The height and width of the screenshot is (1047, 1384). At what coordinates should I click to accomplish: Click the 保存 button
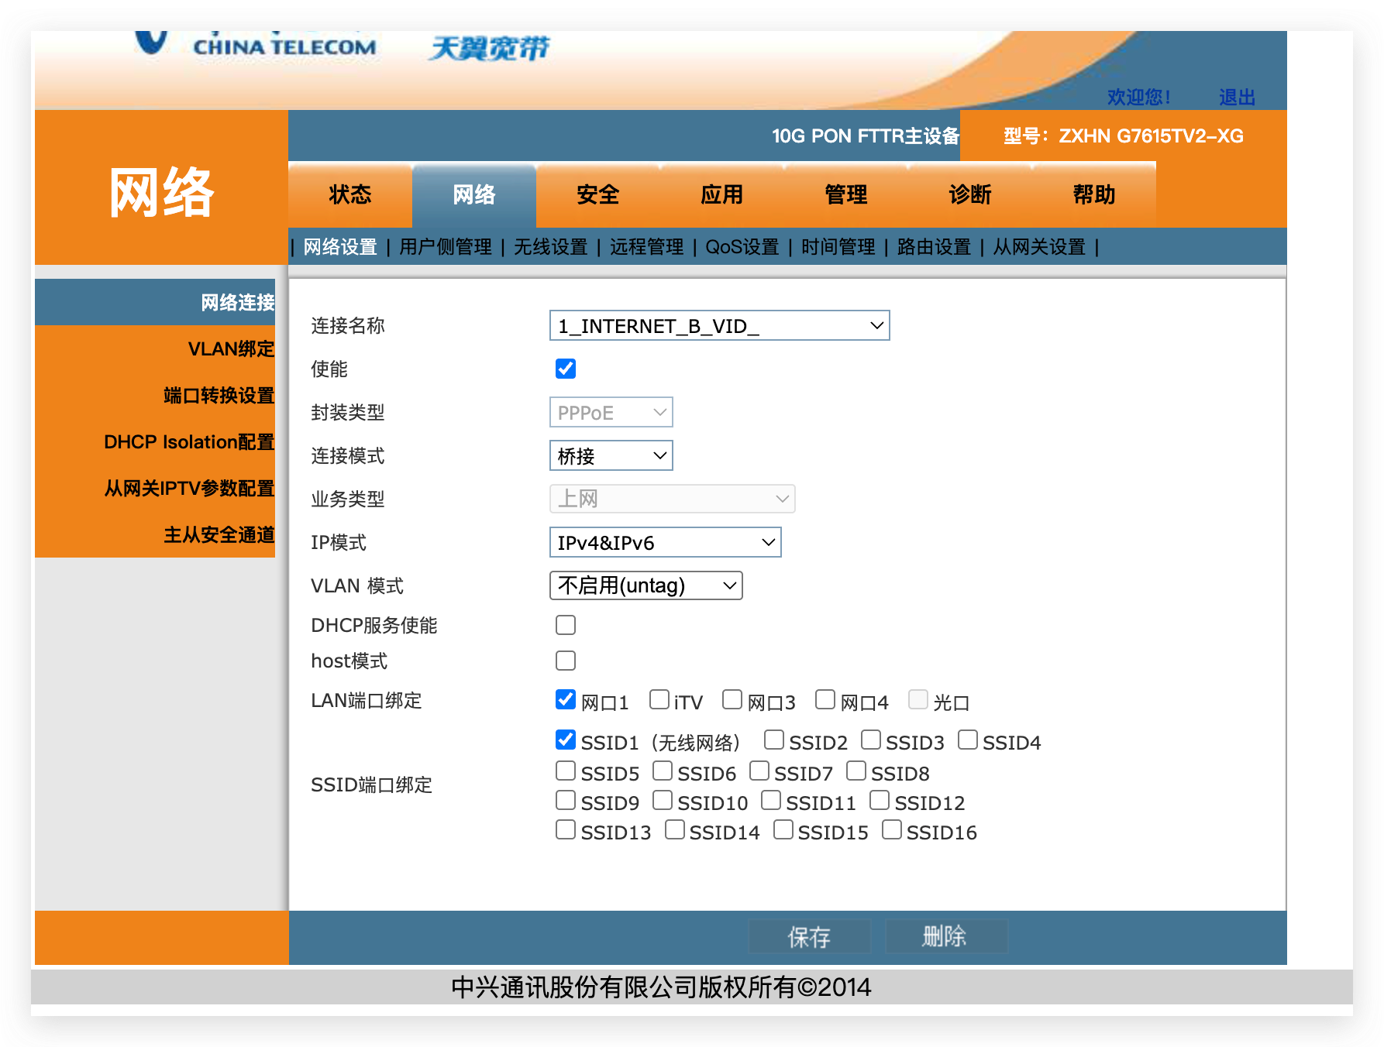click(809, 936)
